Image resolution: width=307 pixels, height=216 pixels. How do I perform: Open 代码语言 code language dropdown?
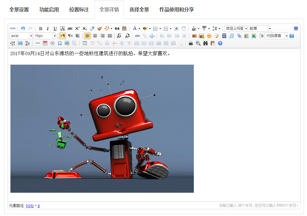point(276,36)
